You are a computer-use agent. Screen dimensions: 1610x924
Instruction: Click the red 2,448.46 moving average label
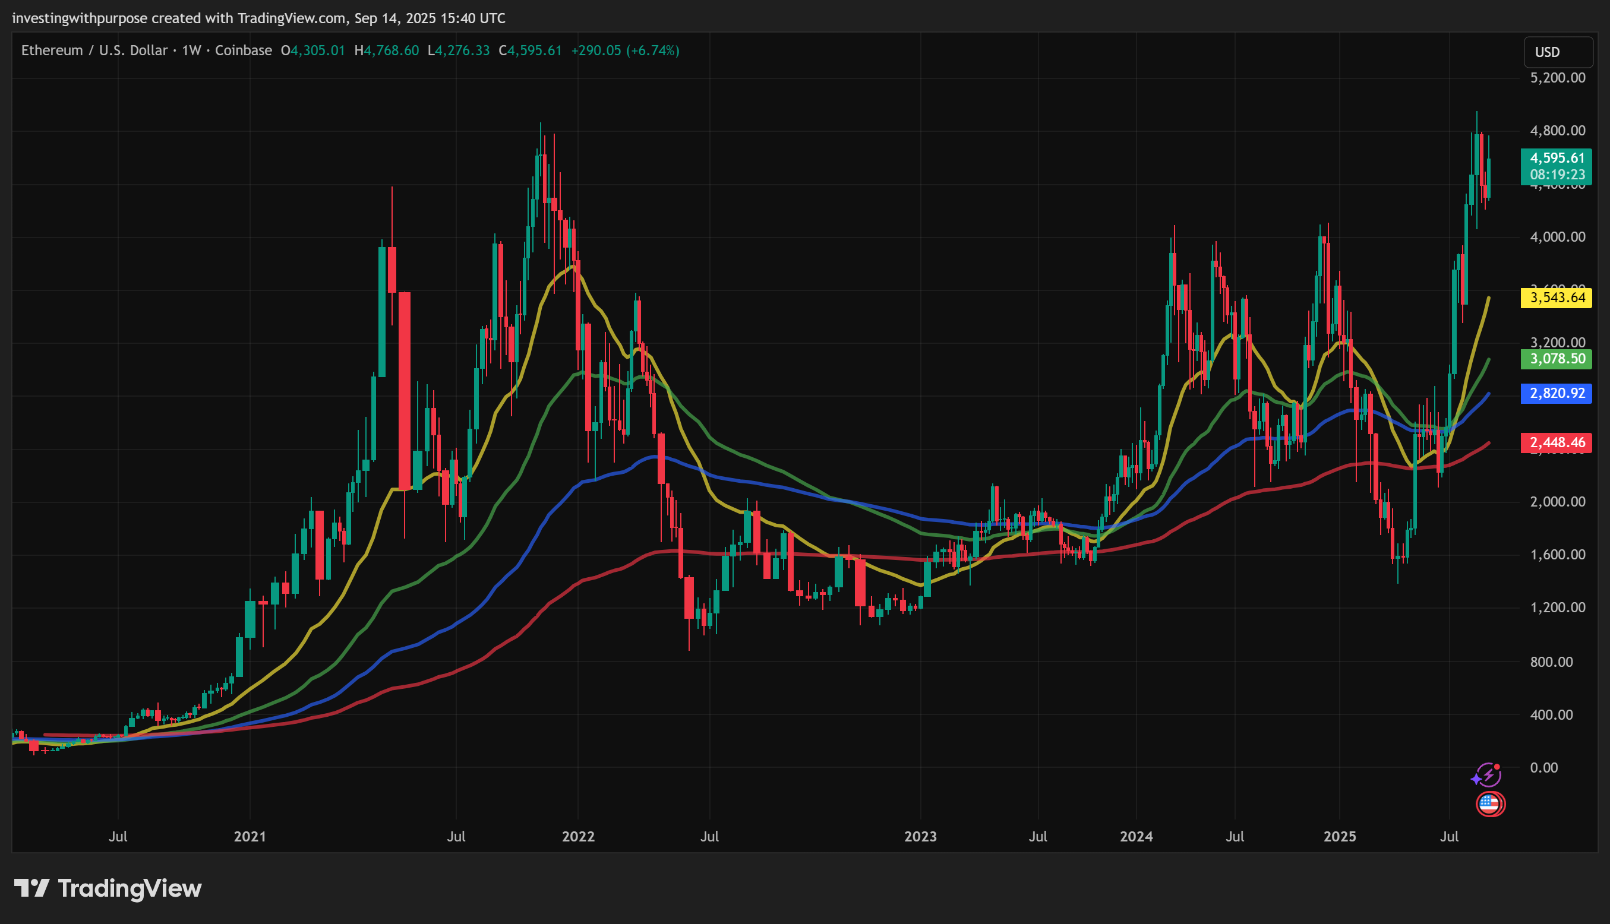coord(1556,443)
